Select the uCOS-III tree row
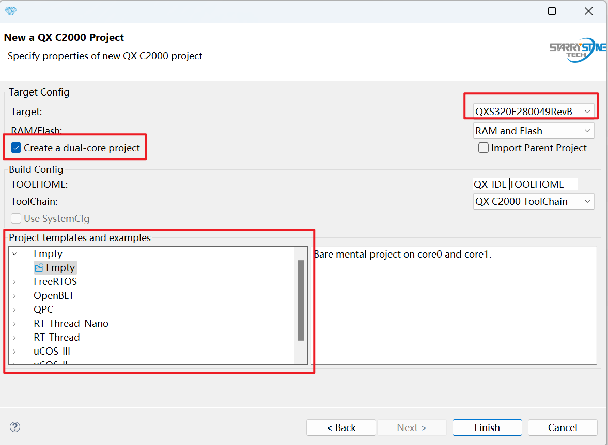This screenshot has height=445, width=608. 52,351
